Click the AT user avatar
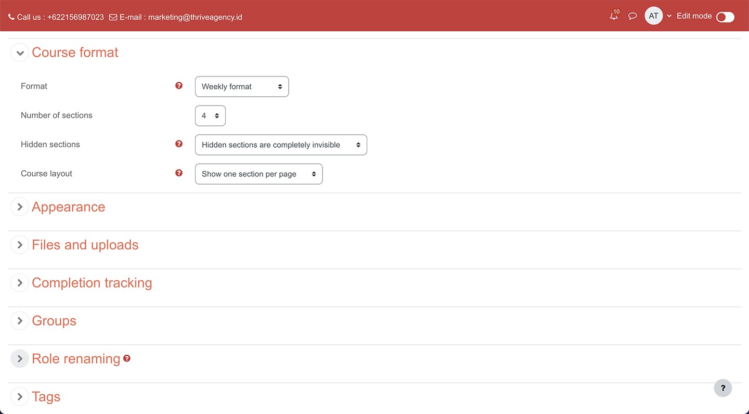This screenshot has width=749, height=414. 653,16
